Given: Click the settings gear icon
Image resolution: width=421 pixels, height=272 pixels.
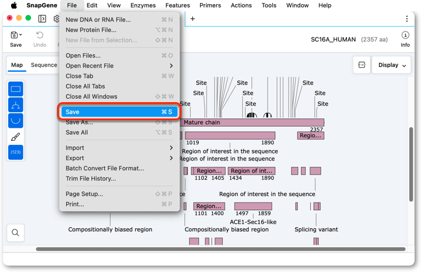Looking at the screenshot, I should tap(57, 19).
